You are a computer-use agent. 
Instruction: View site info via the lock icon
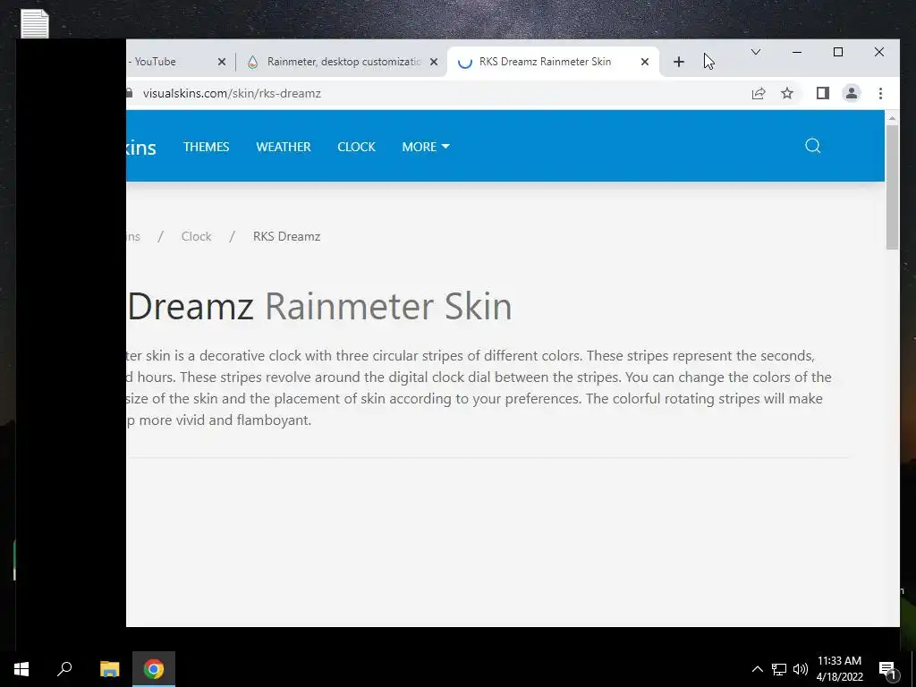[129, 93]
